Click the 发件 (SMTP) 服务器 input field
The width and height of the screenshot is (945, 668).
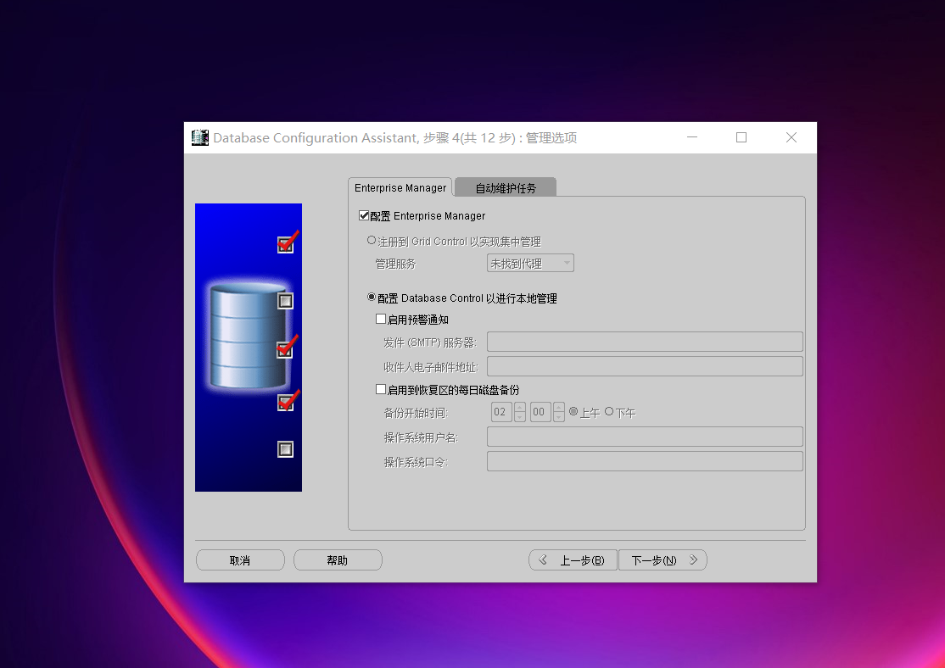pyautogui.click(x=645, y=342)
